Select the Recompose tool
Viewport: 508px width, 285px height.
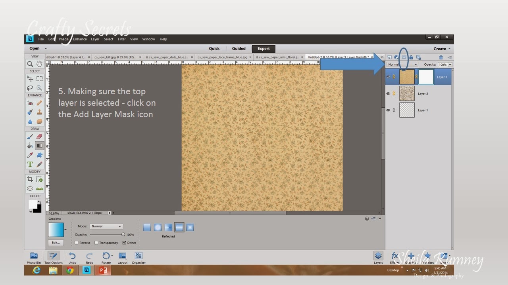point(39,179)
